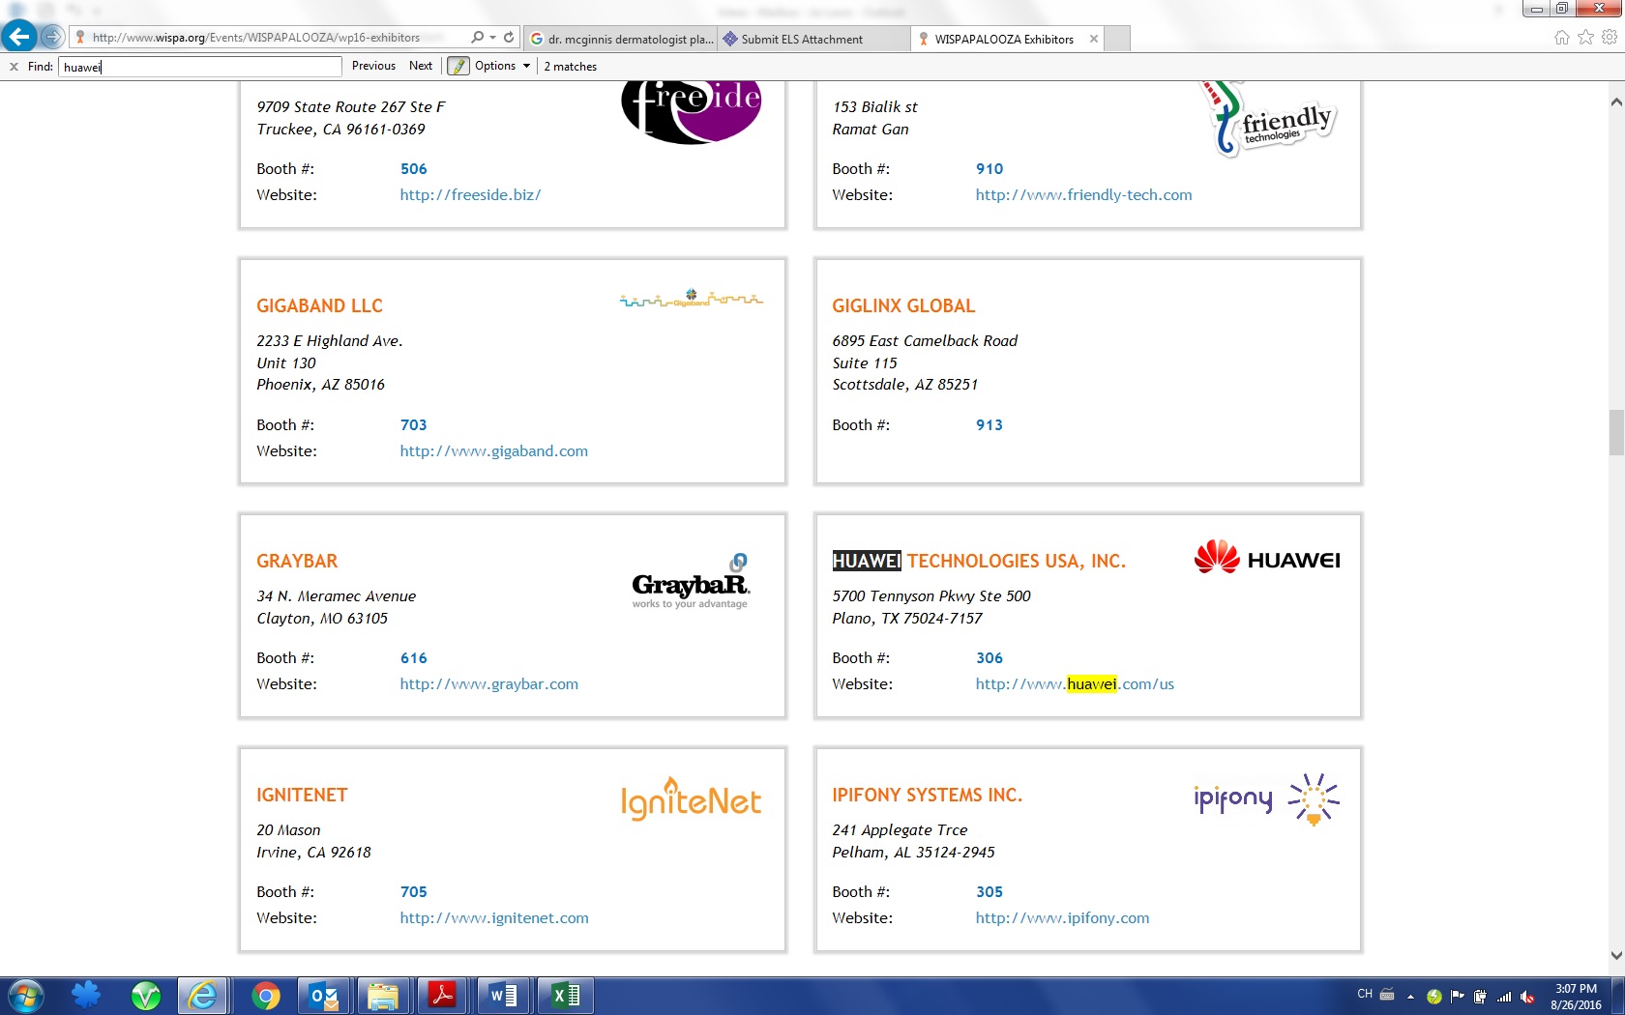
Task: Visit the graybar.com website link
Action: pyautogui.click(x=488, y=683)
